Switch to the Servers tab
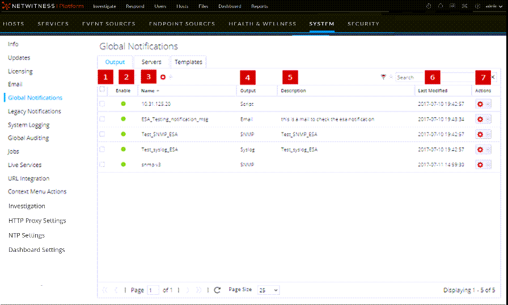Image resolution: width=508 pixels, height=305 pixels. click(151, 62)
